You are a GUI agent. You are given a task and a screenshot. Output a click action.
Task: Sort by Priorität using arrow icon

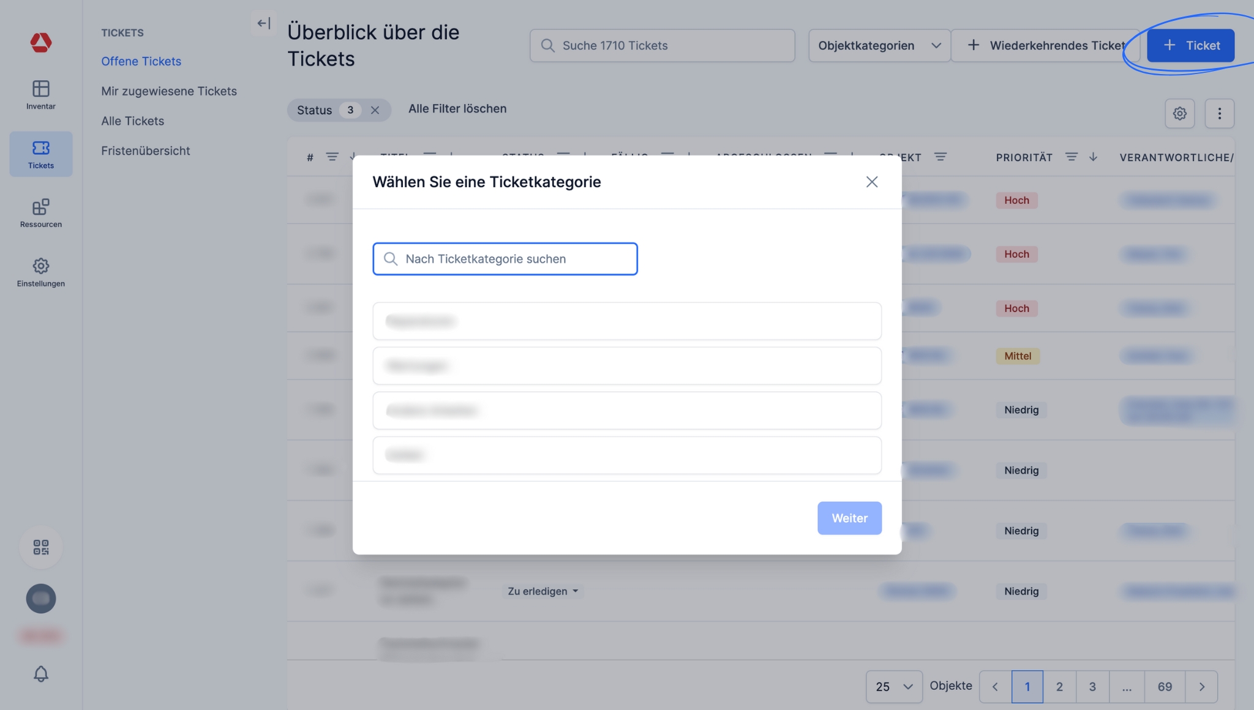pyautogui.click(x=1093, y=157)
